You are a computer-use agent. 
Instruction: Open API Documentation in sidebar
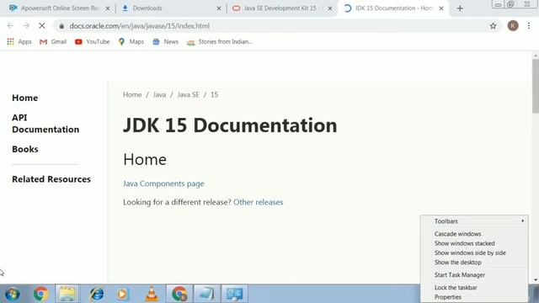coord(45,124)
